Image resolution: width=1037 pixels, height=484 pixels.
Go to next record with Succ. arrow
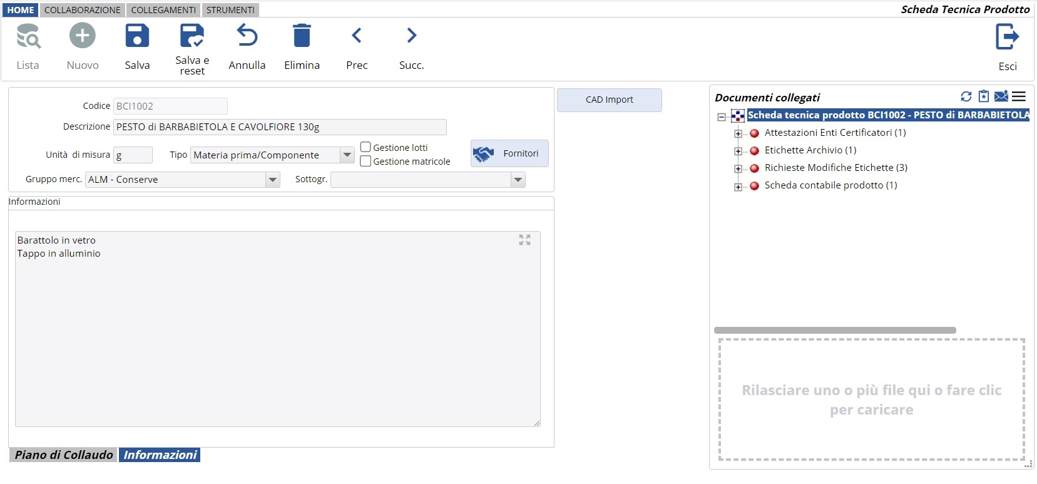[411, 36]
